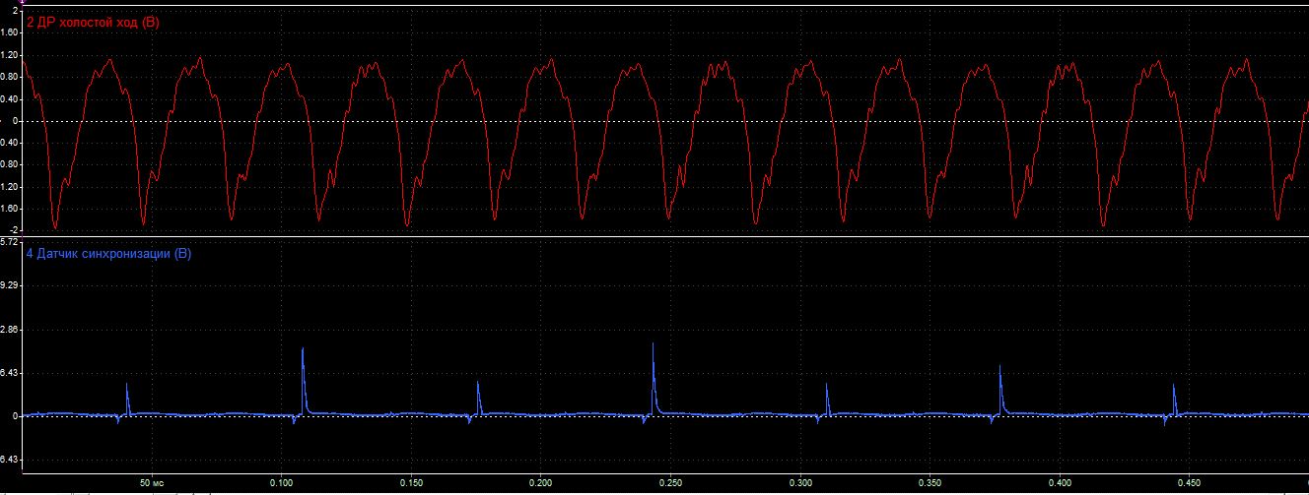This screenshot has height=495, width=1309.
Task: Click the 5.72 value atop blue channel scale
Action: point(10,241)
